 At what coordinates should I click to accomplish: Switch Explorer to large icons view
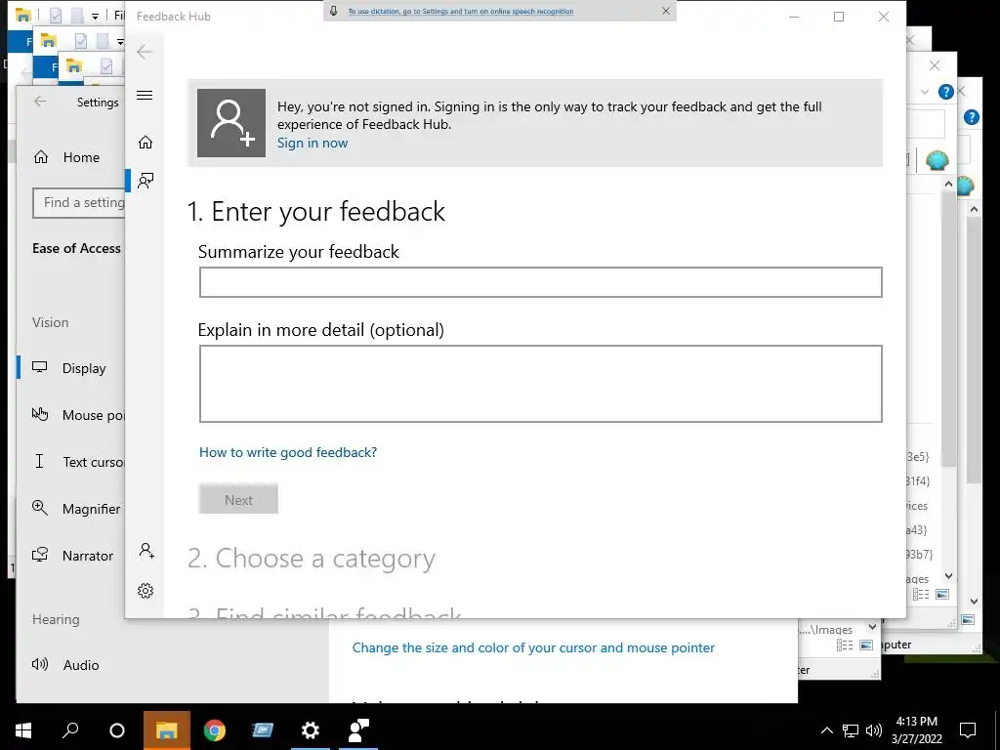pos(942,595)
